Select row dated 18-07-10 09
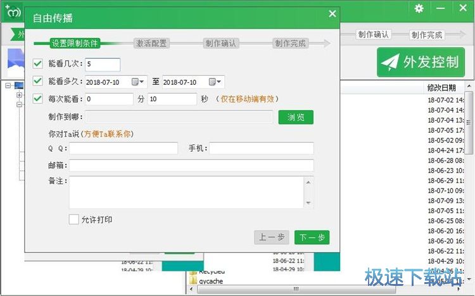Image resolution: width=475 pixels, height=296 pixels. tap(445, 190)
